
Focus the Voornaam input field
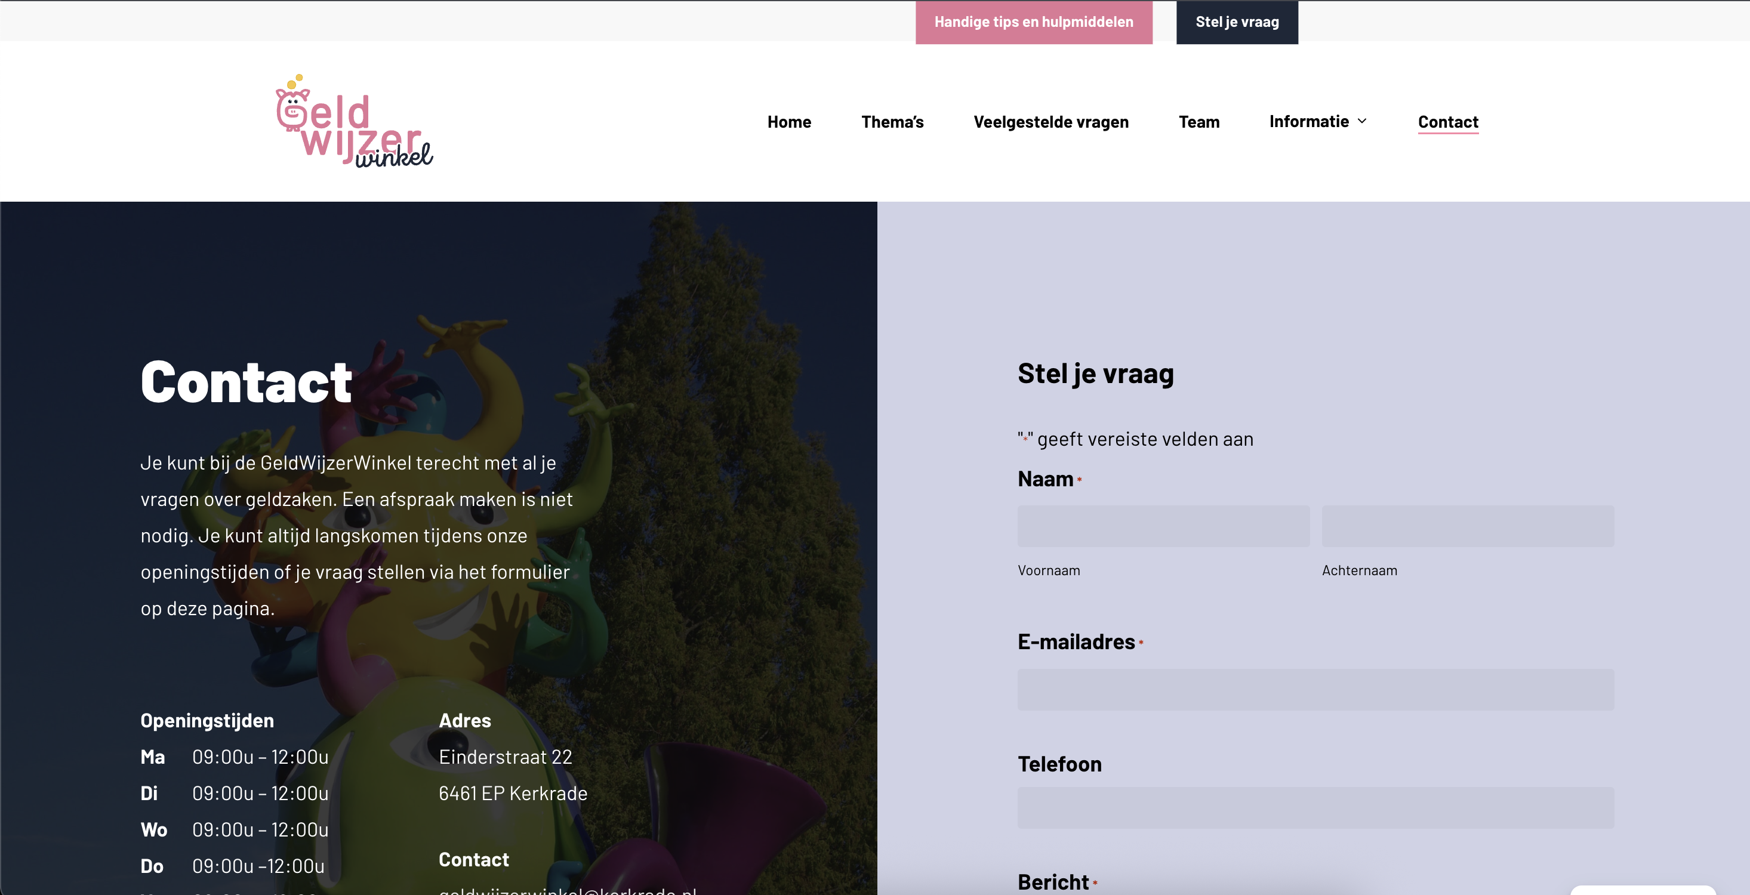(x=1163, y=526)
